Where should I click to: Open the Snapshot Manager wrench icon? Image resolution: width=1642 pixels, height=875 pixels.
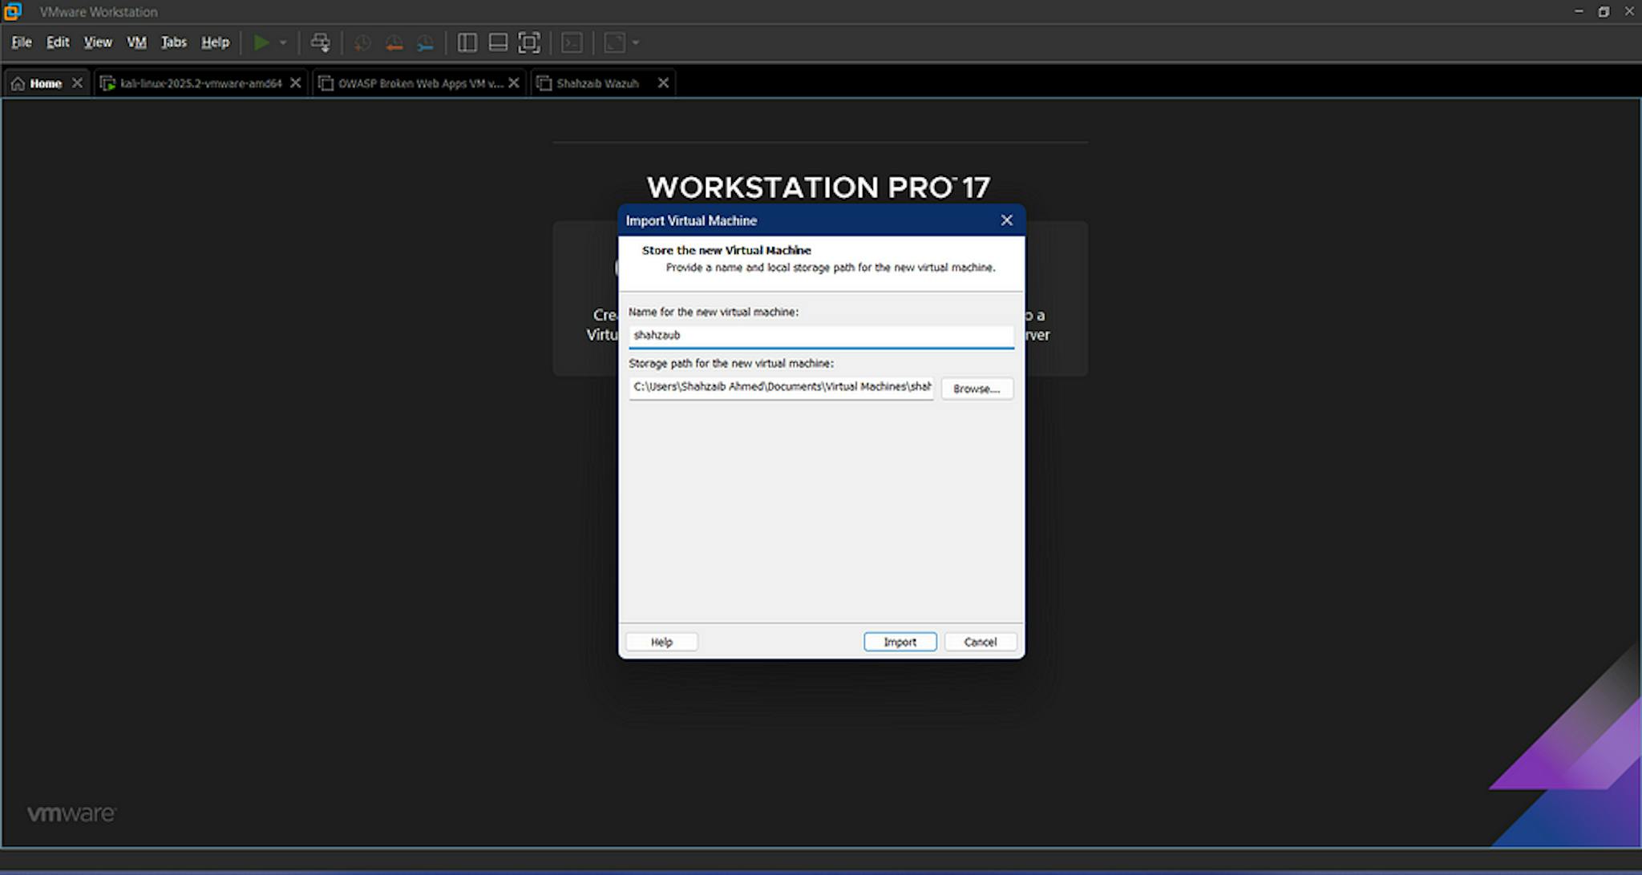(425, 43)
